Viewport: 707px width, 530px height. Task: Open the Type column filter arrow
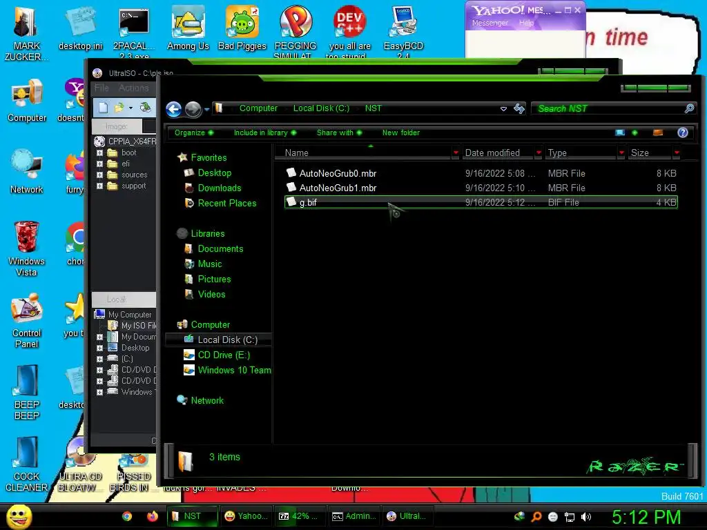coord(621,153)
